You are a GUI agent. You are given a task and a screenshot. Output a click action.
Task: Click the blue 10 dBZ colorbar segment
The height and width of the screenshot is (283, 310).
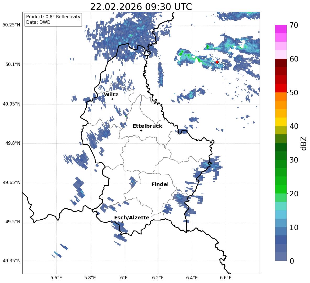click(281, 223)
